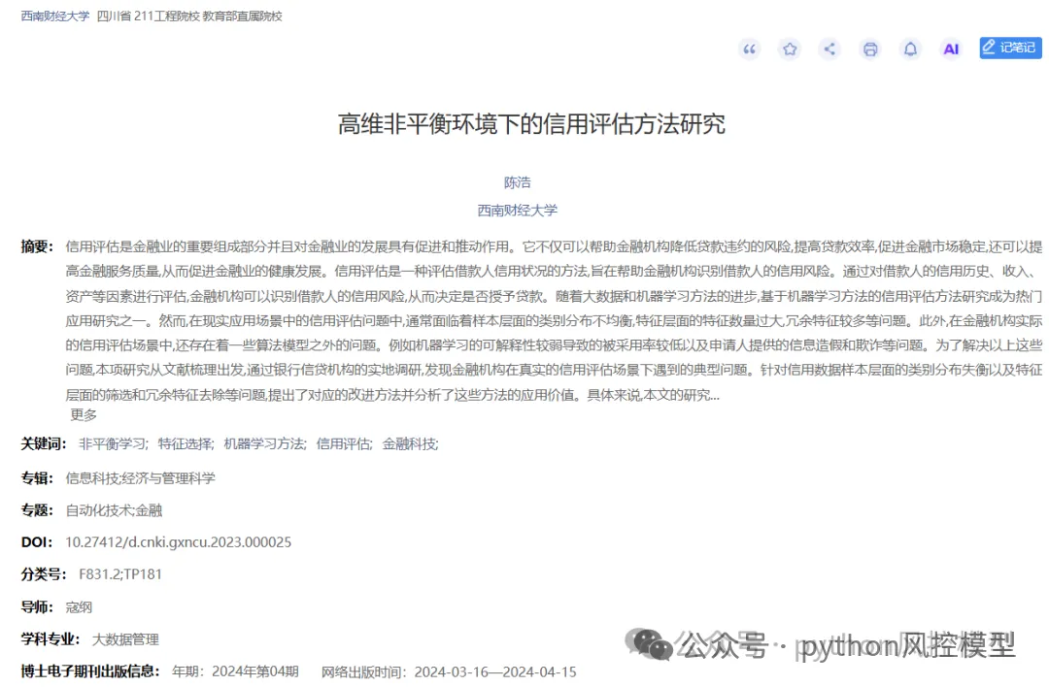Expand abstract with 更多
Image resolution: width=1049 pixels, height=687 pixels.
(84, 415)
